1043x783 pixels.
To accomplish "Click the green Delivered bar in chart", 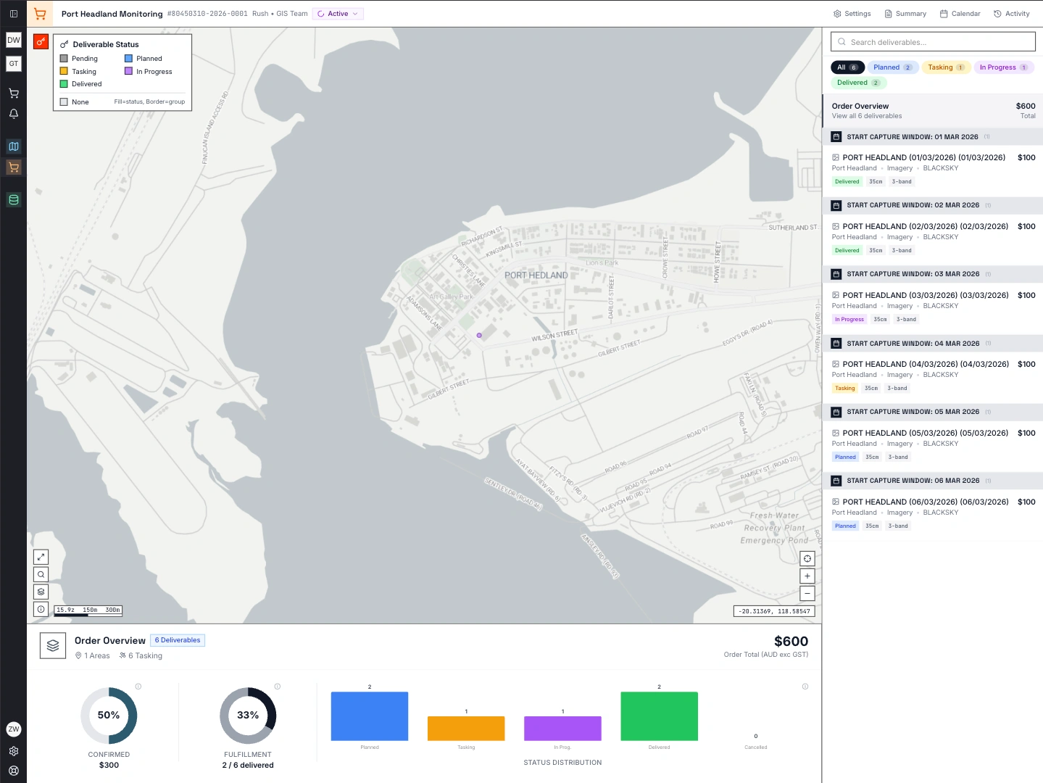I will (x=659, y=716).
